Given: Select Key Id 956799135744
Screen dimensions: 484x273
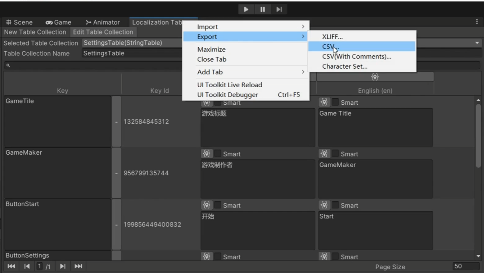Looking at the screenshot, I should click(x=146, y=173).
